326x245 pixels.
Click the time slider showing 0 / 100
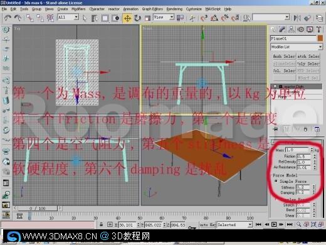[x=38, y=208]
